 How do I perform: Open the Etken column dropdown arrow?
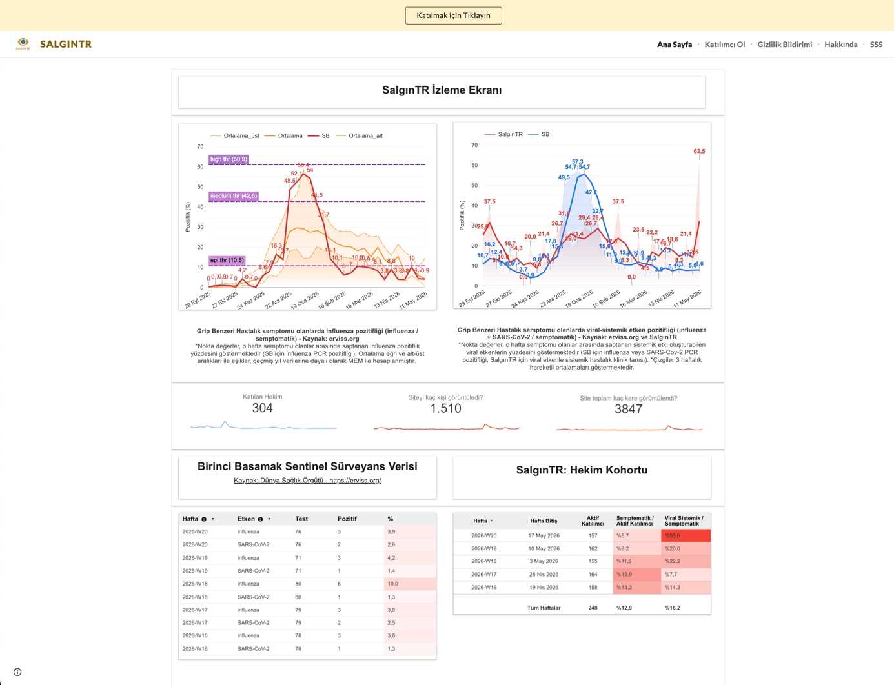[269, 519]
